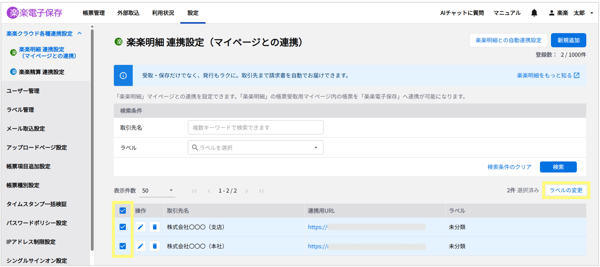Screen dimensions: 600x267
Task: Open IPアドレス制限設定 in sidebar
Action: [31, 242]
